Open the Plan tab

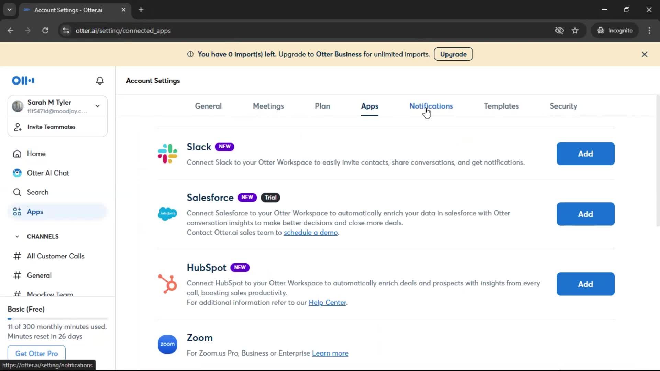pyautogui.click(x=322, y=106)
